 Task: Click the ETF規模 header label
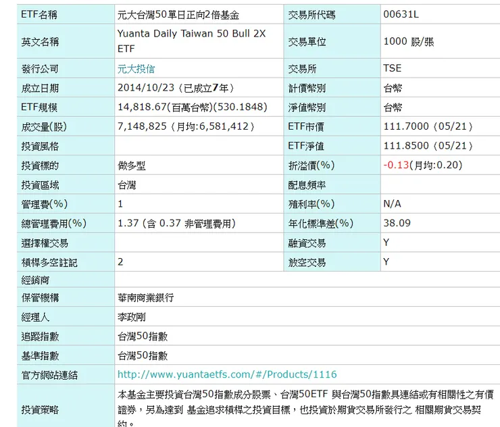39,107
